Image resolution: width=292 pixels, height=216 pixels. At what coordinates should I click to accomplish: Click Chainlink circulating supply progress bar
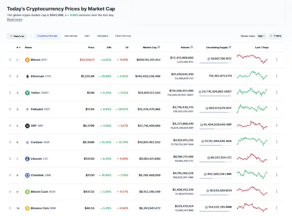tap(215, 179)
